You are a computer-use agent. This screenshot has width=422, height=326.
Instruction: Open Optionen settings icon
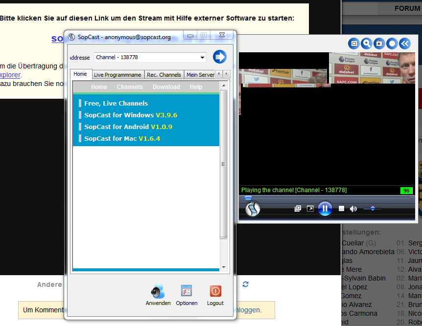[187, 291]
